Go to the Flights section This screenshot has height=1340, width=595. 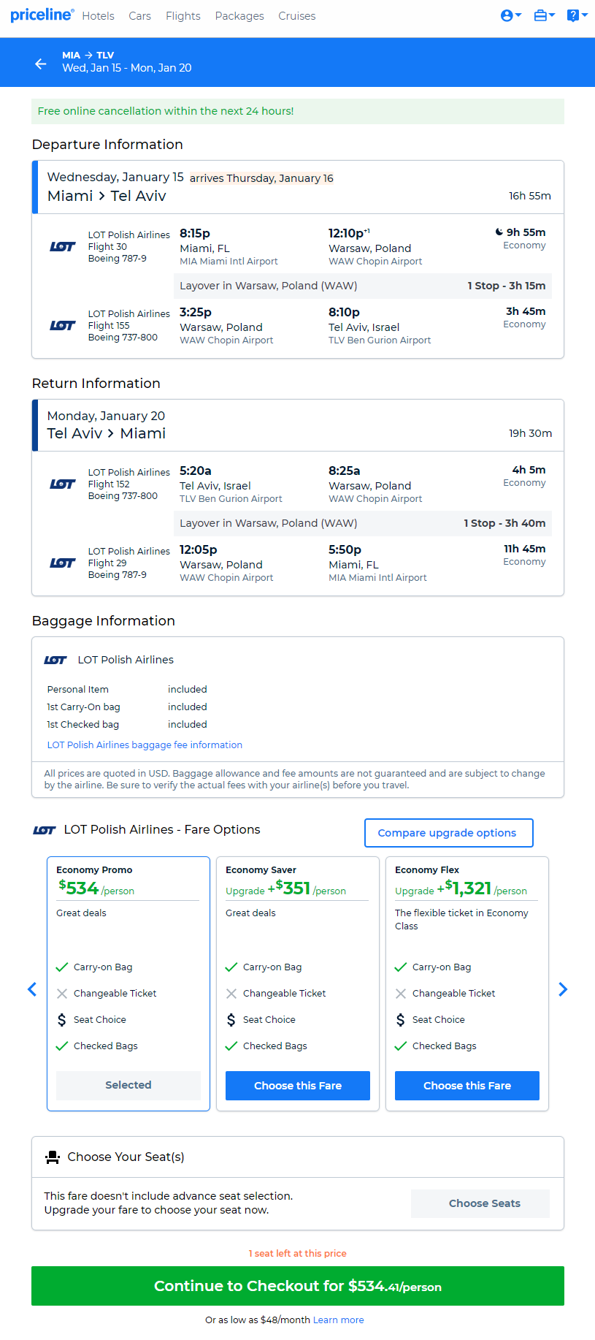(x=183, y=16)
